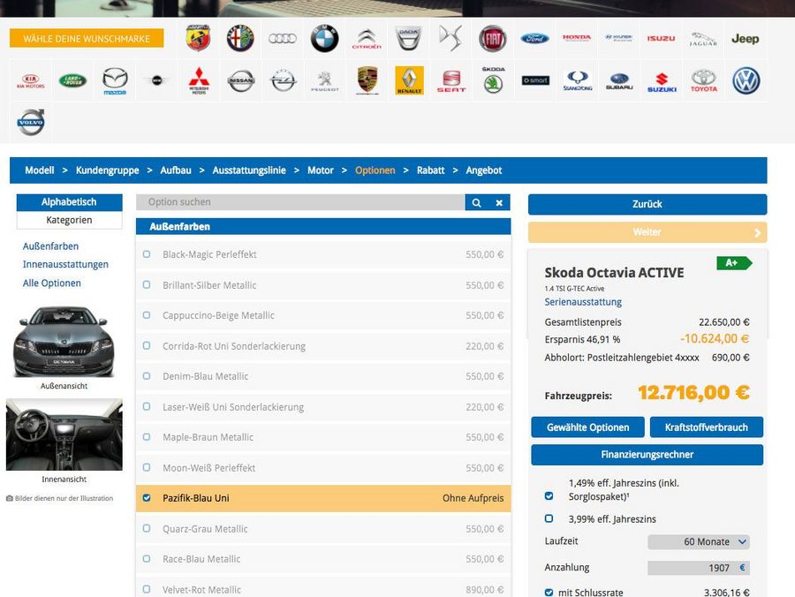Toggle mit Schlussrate checkbox
Screen dimensions: 795x597
pyautogui.click(x=549, y=592)
